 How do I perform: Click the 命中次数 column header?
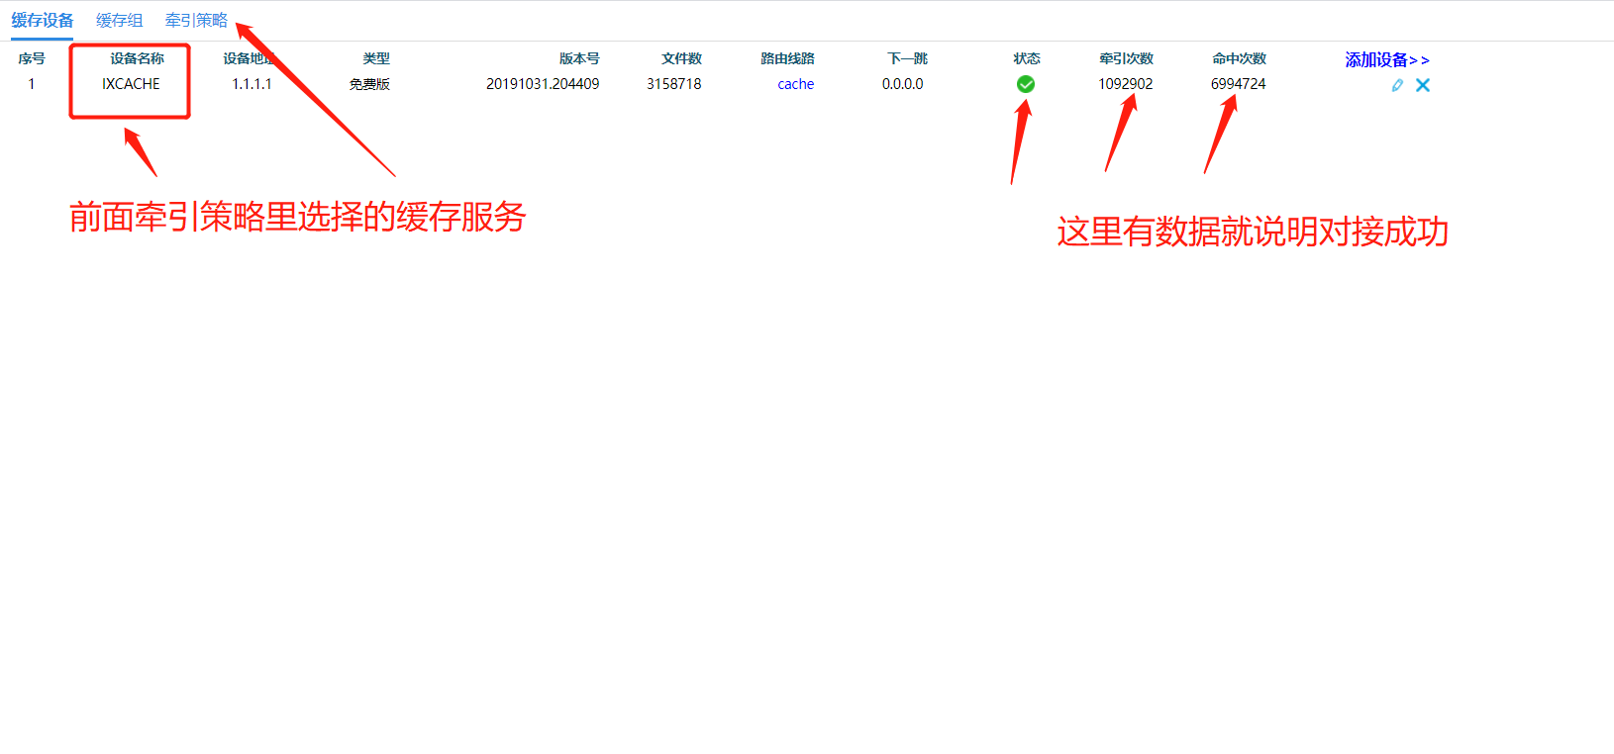[x=1239, y=58]
